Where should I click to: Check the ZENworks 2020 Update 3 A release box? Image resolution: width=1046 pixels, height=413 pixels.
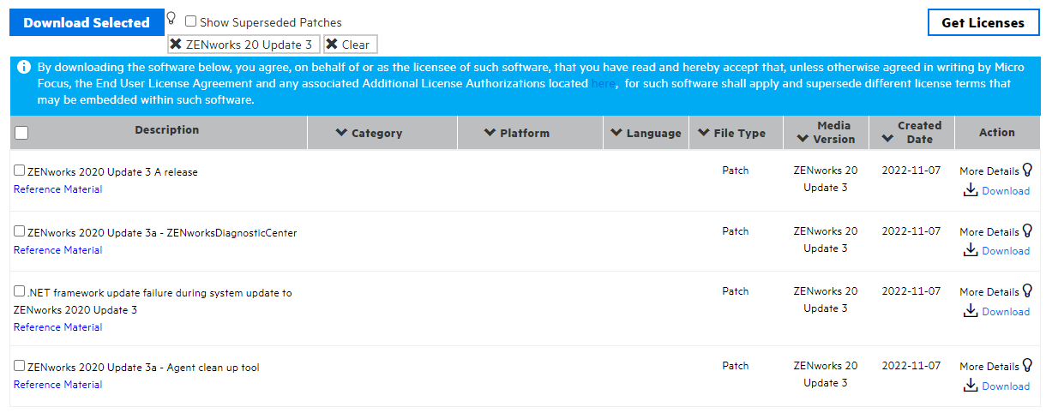(x=20, y=171)
